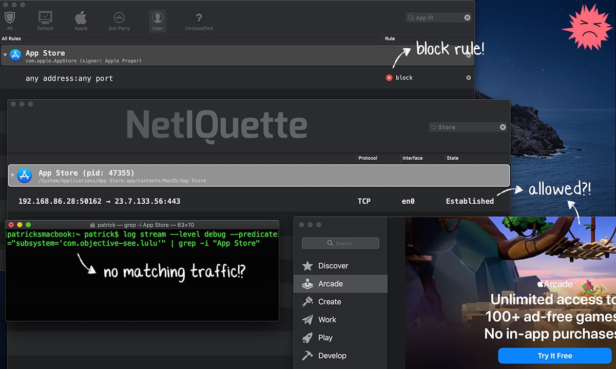
Task: Click the Rule column header
Action: point(390,38)
